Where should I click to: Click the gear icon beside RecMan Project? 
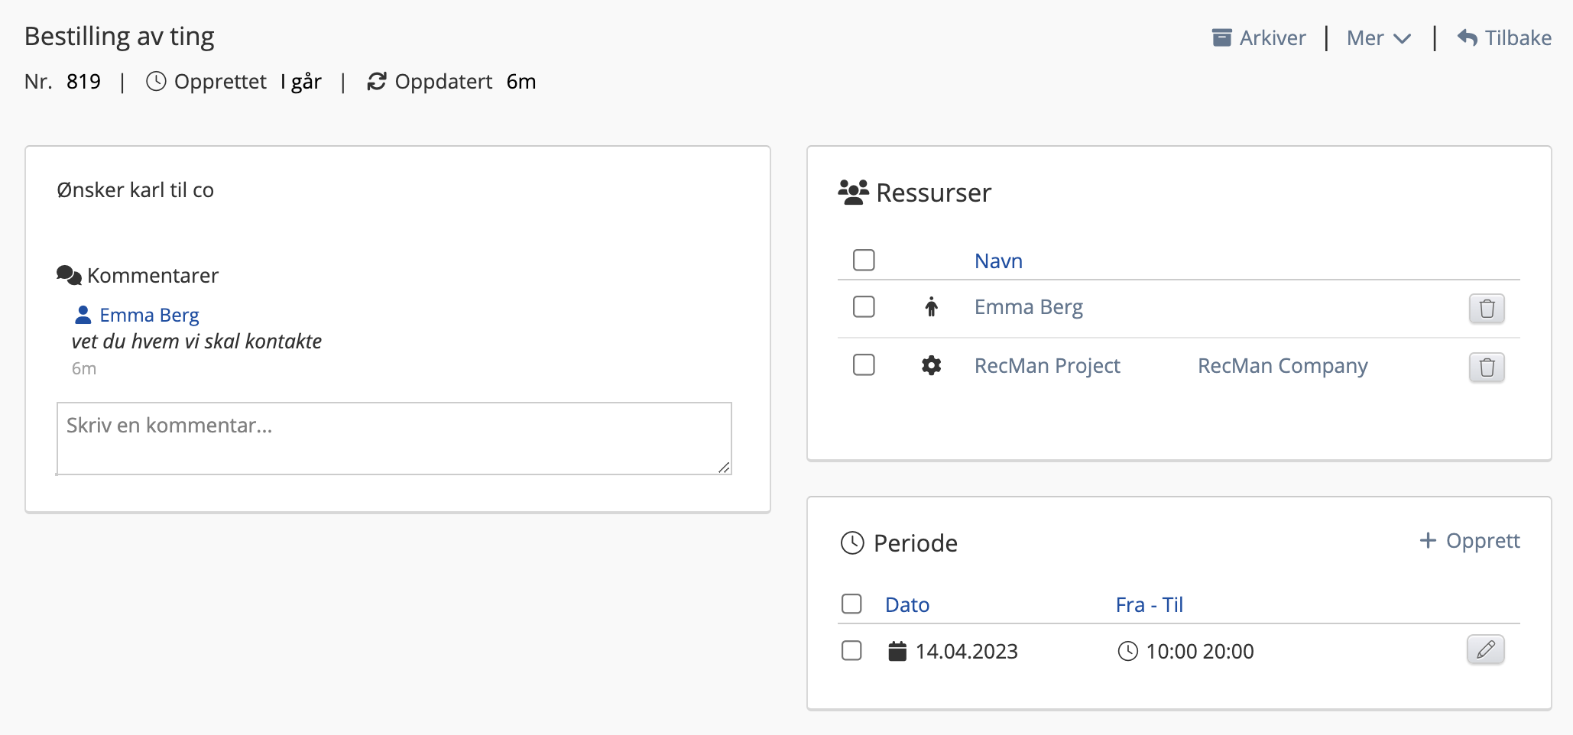coord(931,365)
